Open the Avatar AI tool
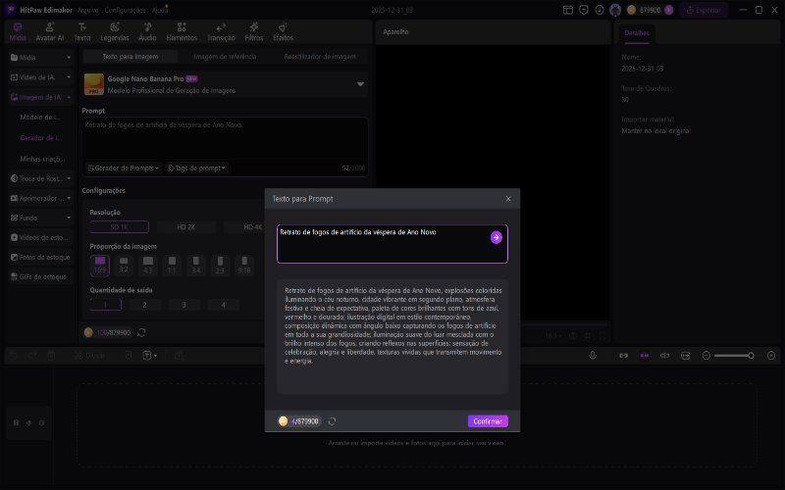The width and height of the screenshot is (785, 490). click(49, 31)
